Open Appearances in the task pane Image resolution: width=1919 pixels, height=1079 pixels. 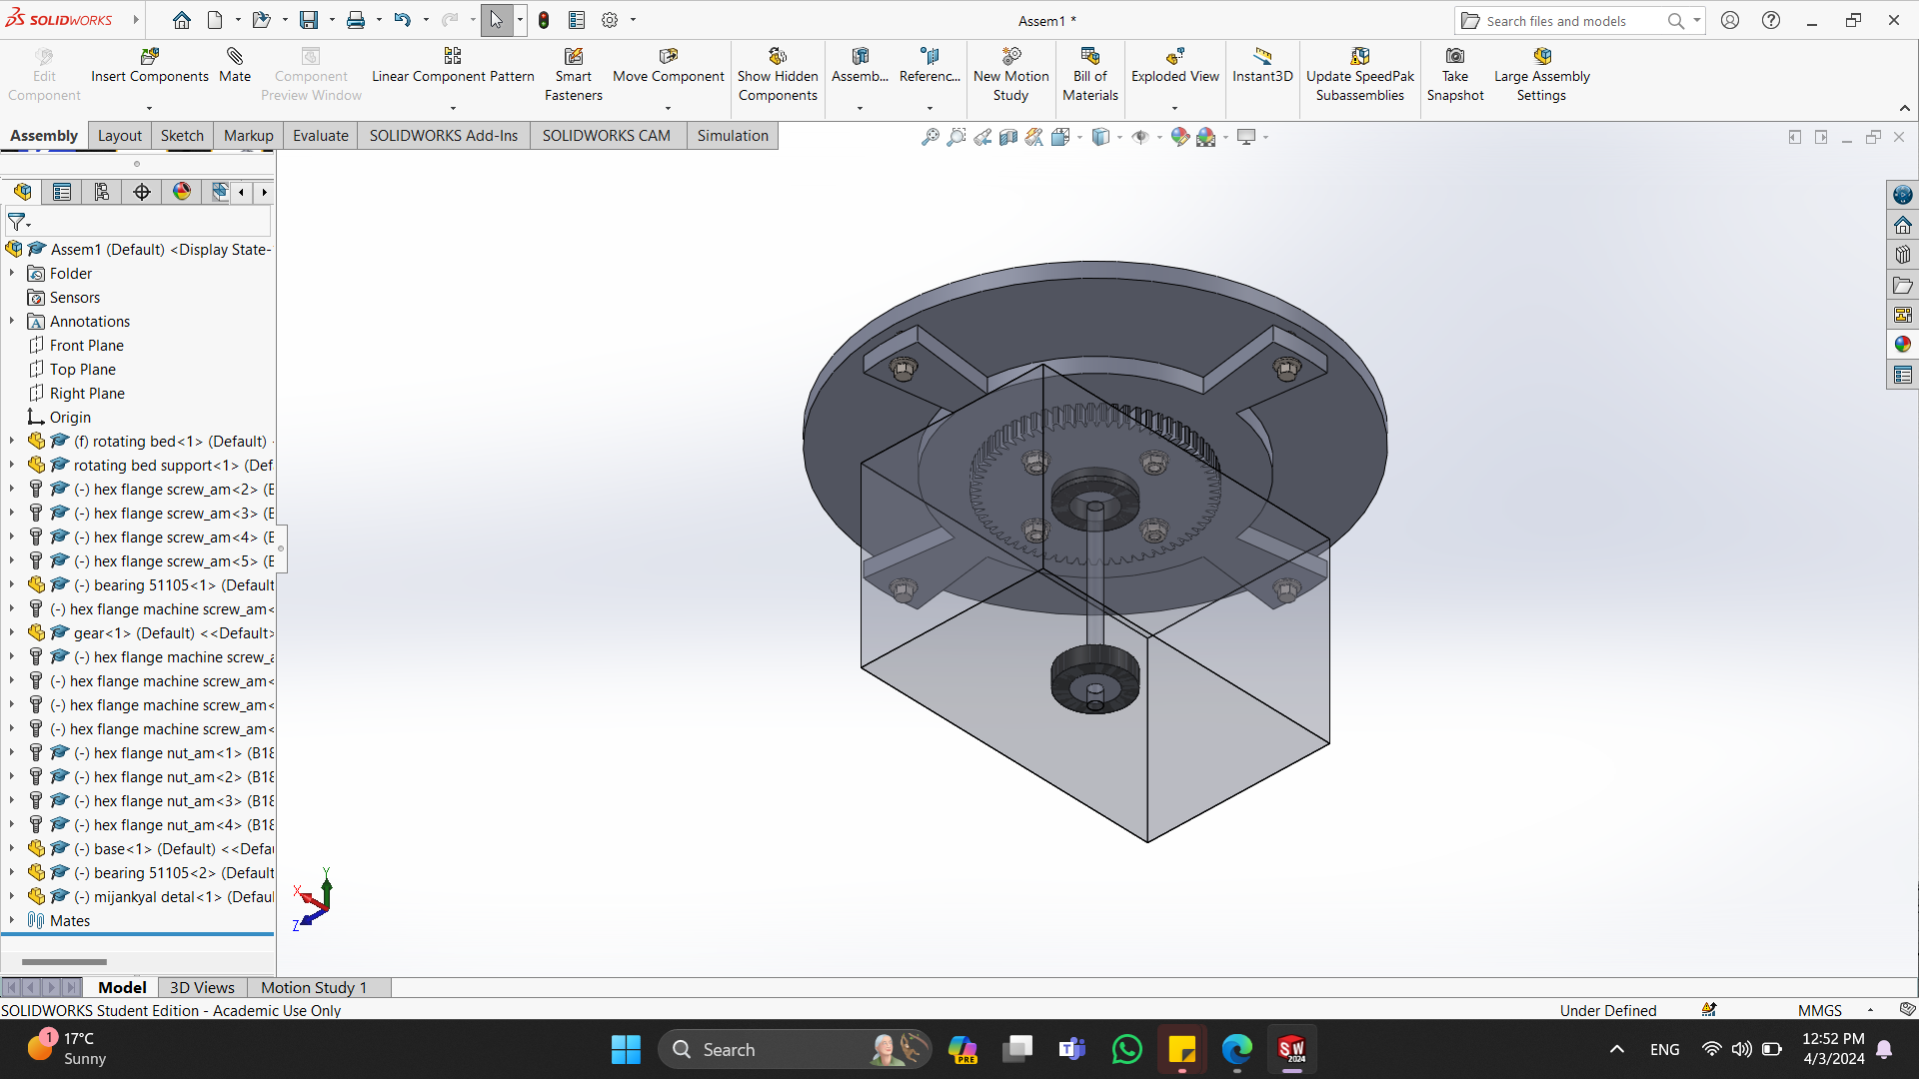pyautogui.click(x=1902, y=345)
